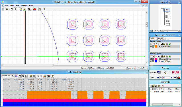Open the Tools menu
Screen dimensions: 182x107
(12, 6)
